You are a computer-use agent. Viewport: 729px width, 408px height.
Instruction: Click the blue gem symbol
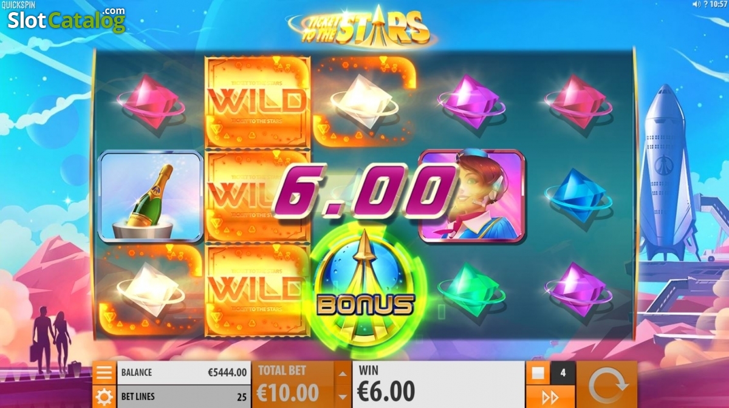(x=578, y=195)
